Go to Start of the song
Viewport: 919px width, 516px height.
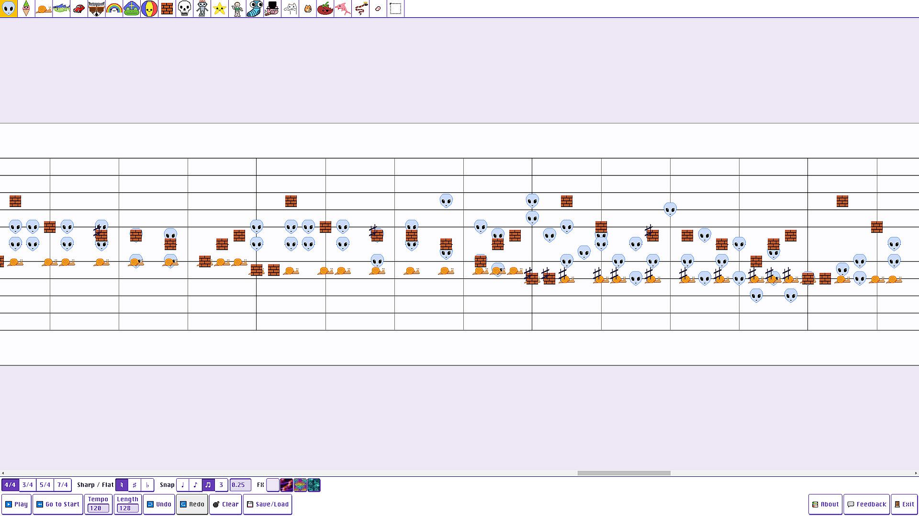coord(58,504)
